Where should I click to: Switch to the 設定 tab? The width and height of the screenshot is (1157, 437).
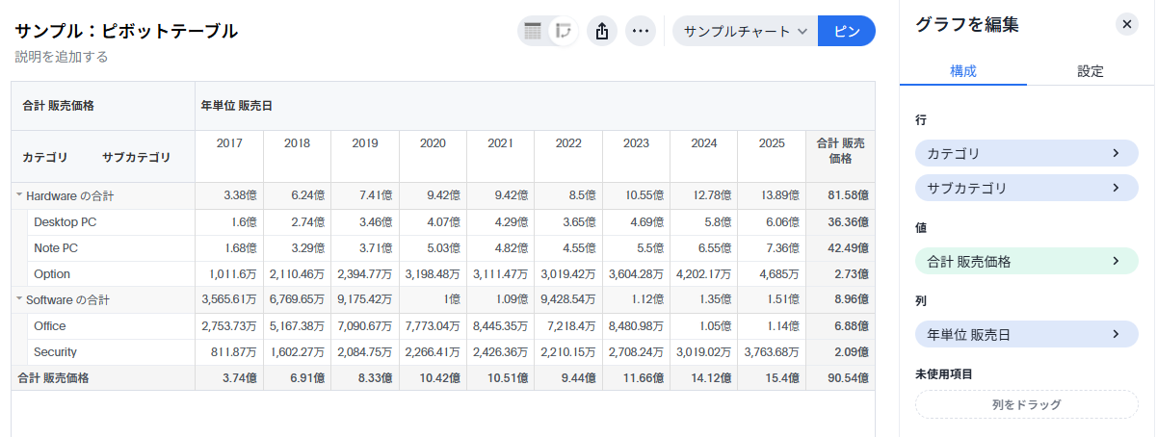click(x=1090, y=71)
